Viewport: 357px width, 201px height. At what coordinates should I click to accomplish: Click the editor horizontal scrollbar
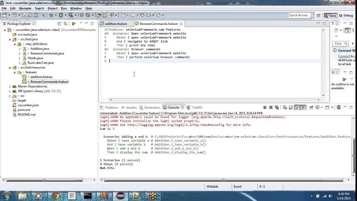214,100
